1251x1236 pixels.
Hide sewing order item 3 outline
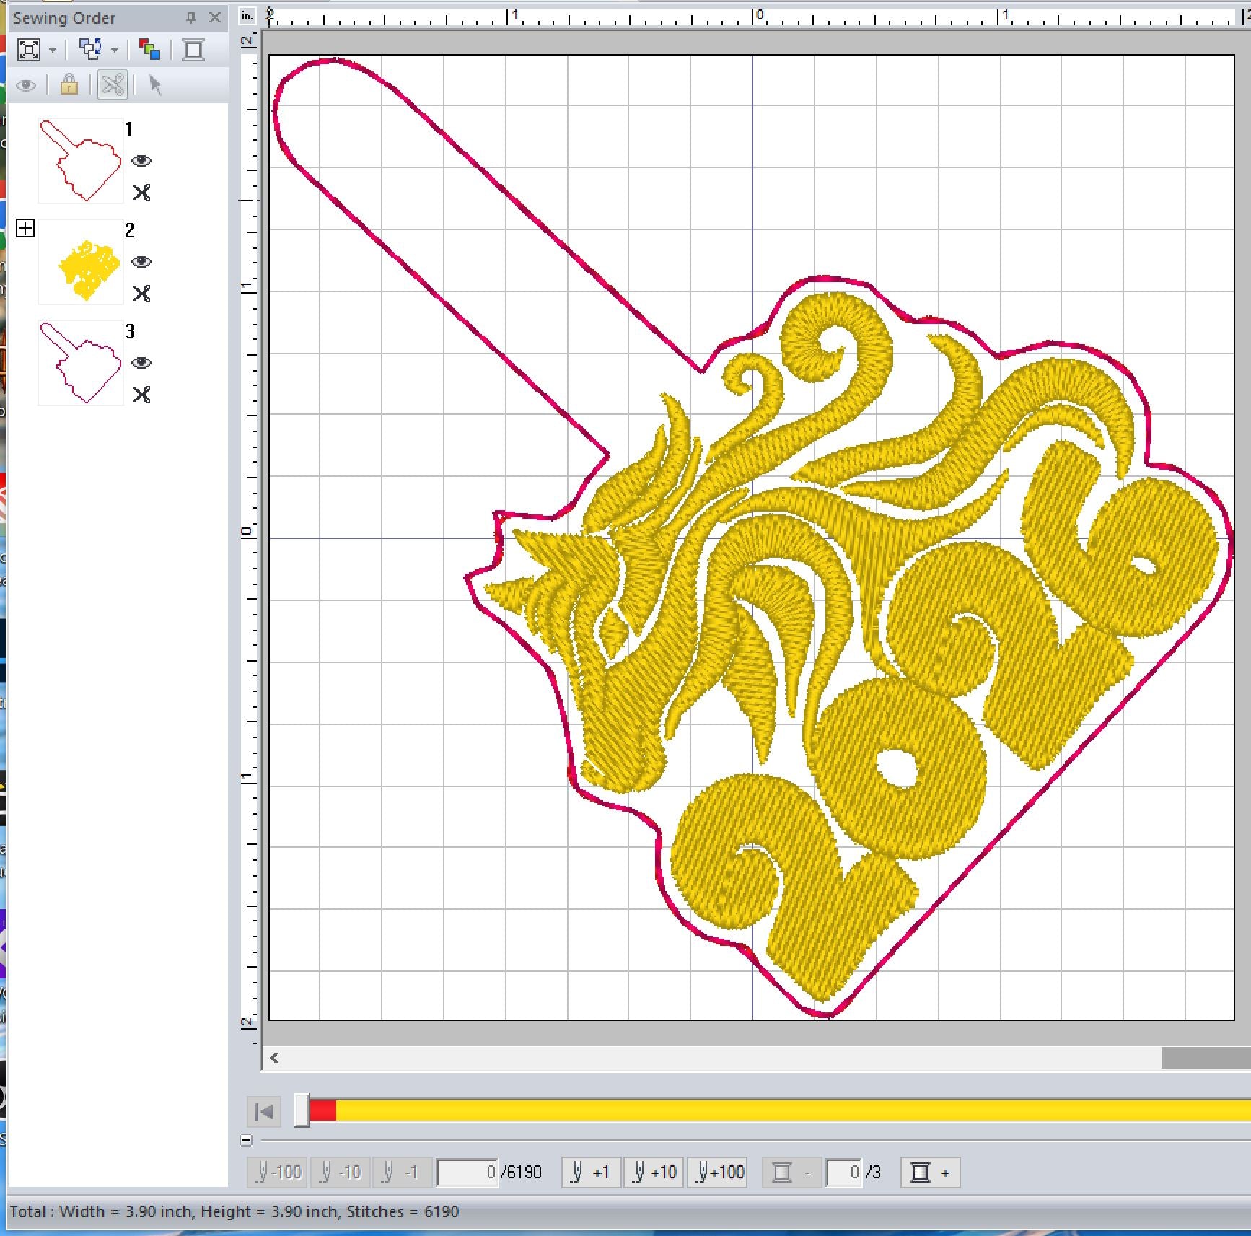point(141,362)
